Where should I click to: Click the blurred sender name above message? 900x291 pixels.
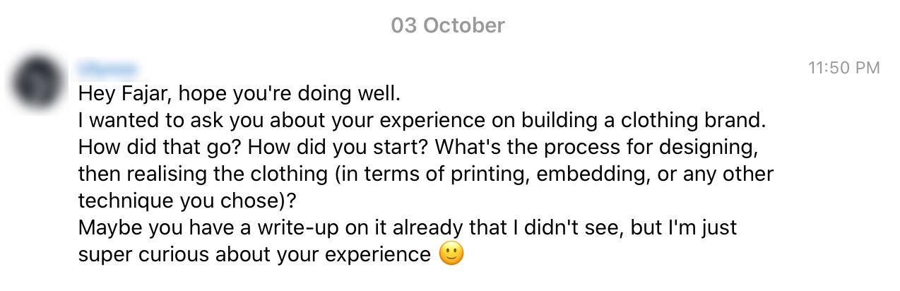[107, 69]
